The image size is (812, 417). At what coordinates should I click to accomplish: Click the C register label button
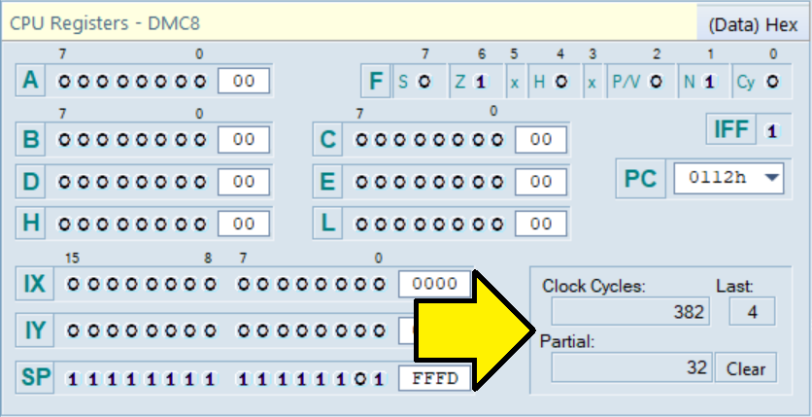327,139
